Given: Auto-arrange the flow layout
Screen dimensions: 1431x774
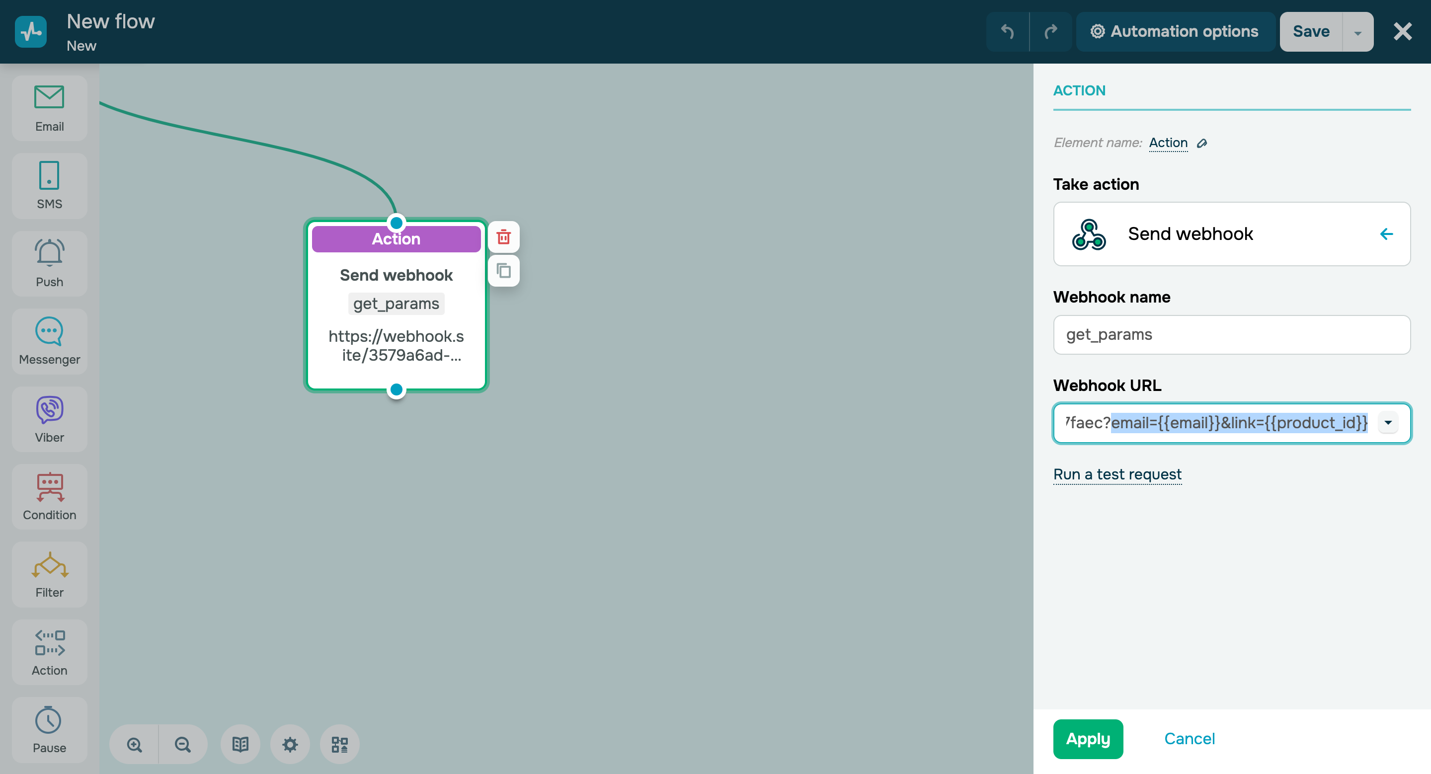Looking at the screenshot, I should pos(339,744).
